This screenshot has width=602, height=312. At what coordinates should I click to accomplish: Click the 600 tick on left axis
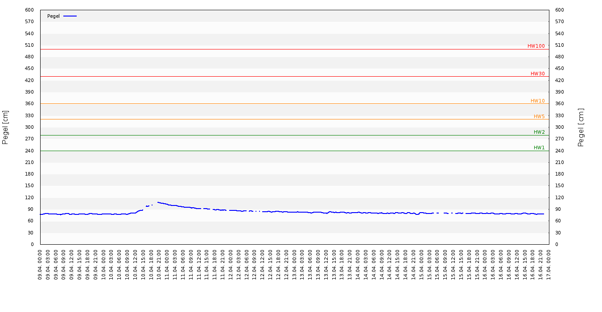[x=29, y=10]
